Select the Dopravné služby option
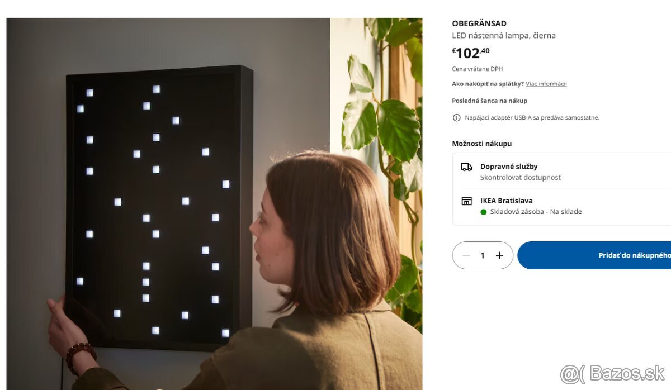This screenshot has width=671, height=390. coord(562,172)
